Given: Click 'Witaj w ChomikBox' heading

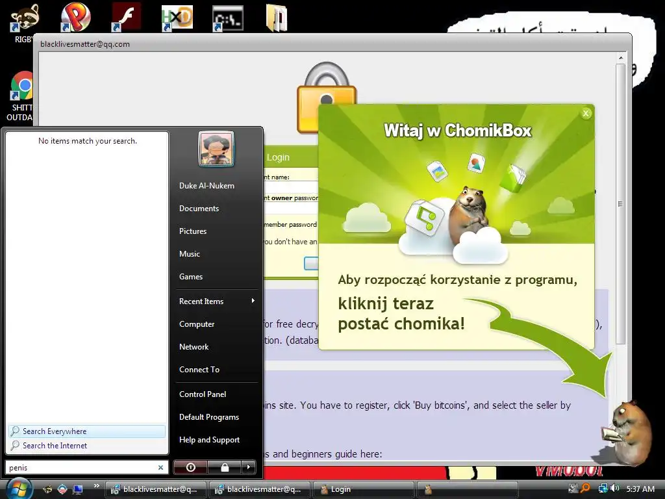Looking at the screenshot, I should 457,130.
